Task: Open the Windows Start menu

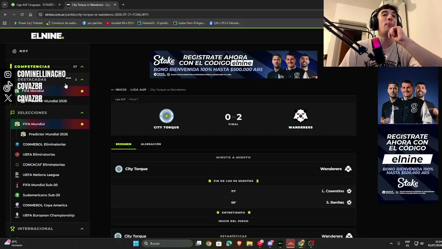Action: [x=136, y=243]
